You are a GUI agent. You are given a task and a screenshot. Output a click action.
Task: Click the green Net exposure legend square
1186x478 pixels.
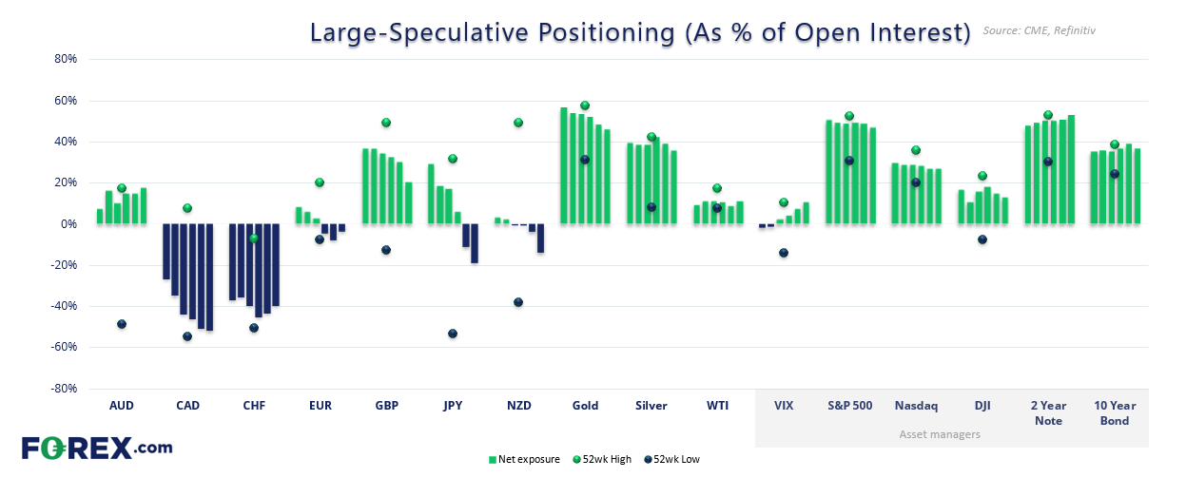pyautogui.click(x=492, y=460)
